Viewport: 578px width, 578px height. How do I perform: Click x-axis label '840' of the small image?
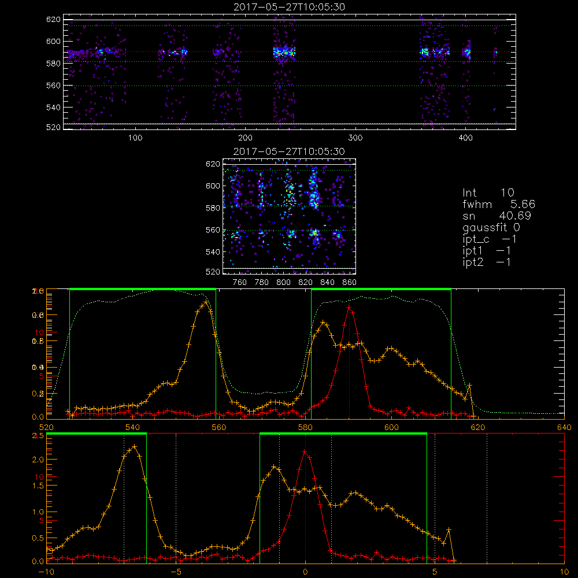point(327,283)
